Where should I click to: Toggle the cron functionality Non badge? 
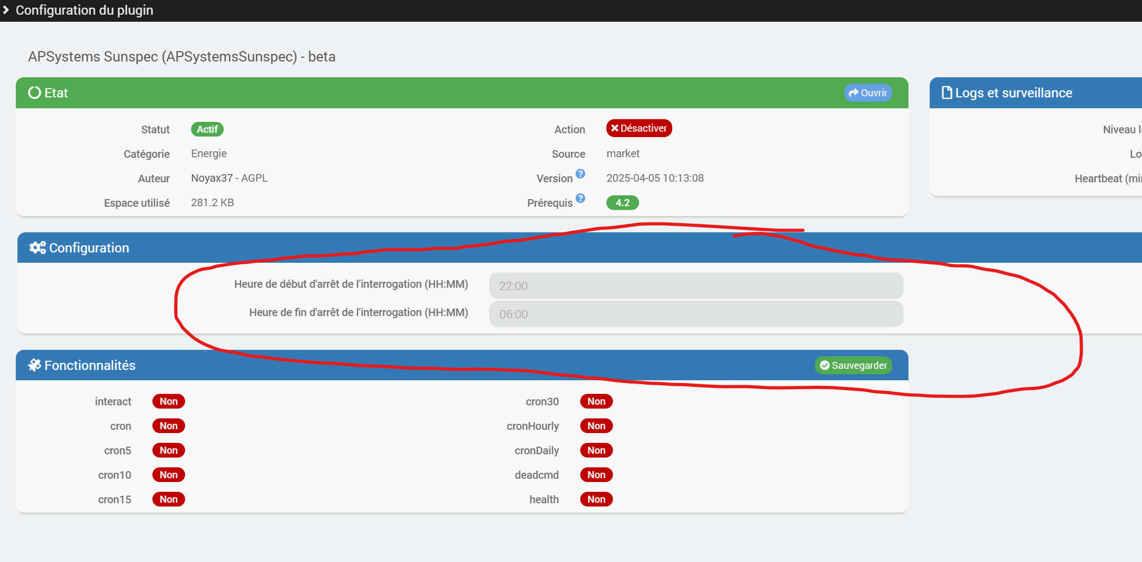pos(169,426)
